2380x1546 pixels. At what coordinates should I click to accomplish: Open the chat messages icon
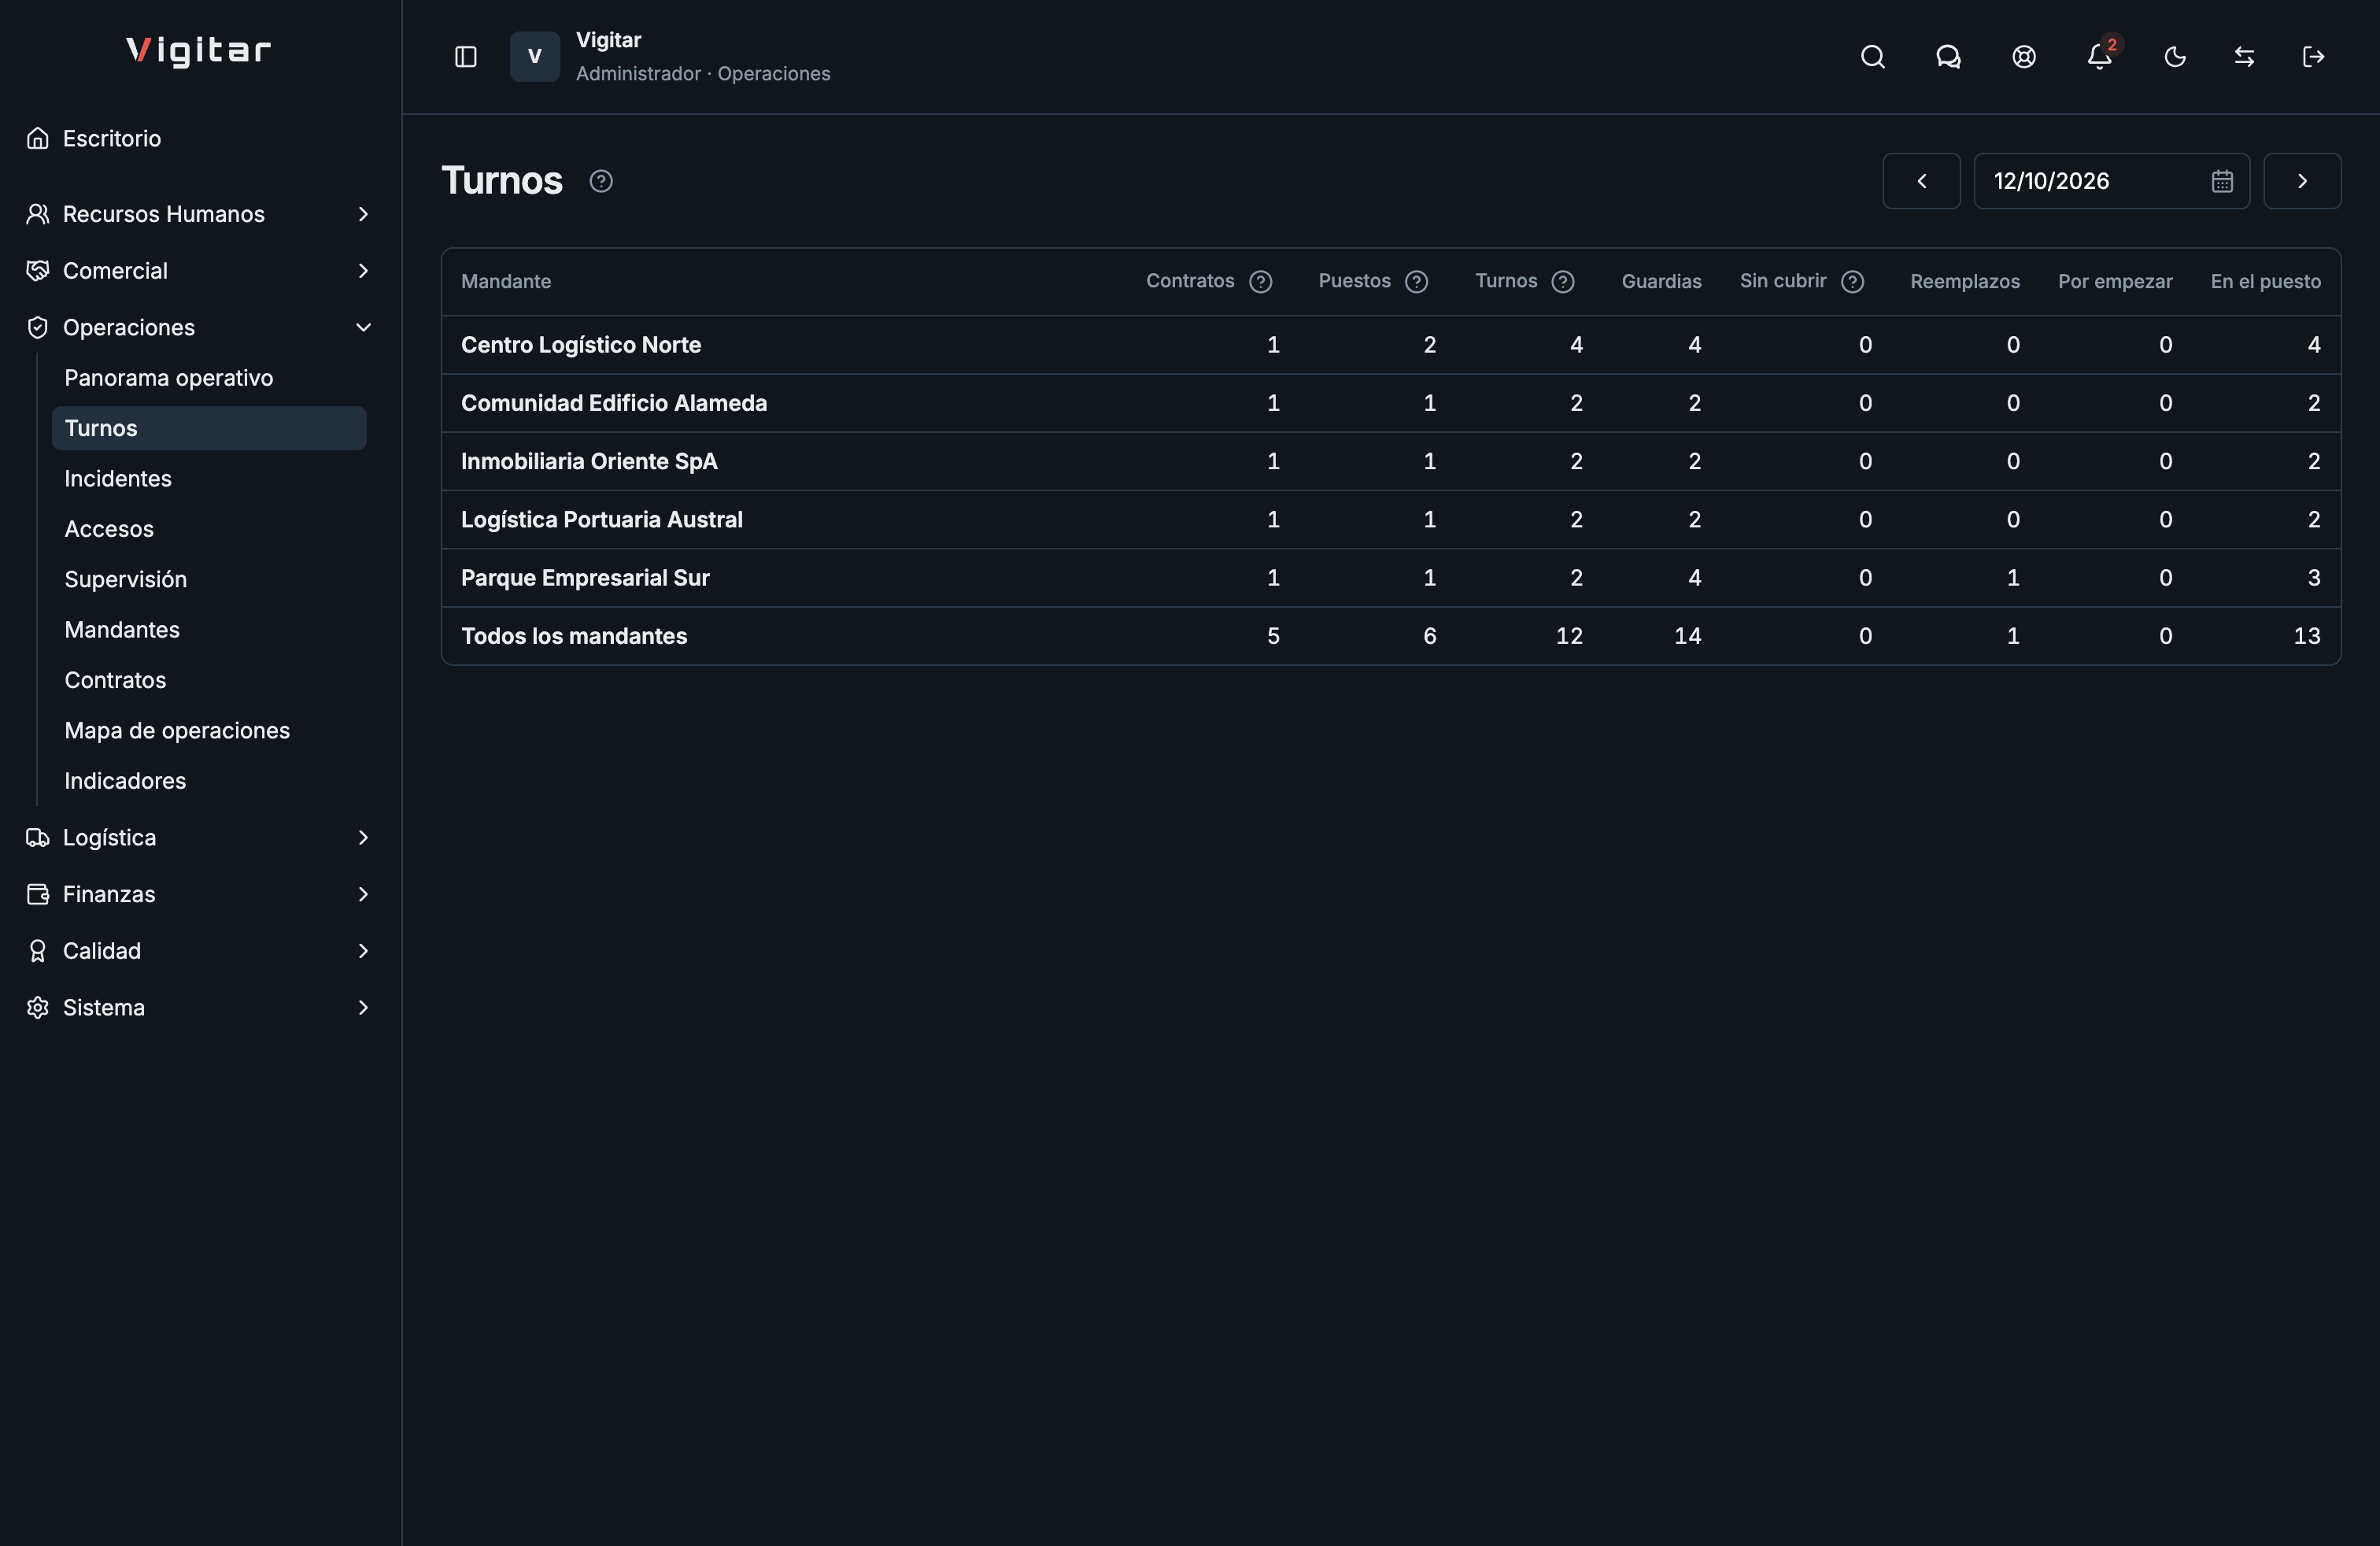1948,57
